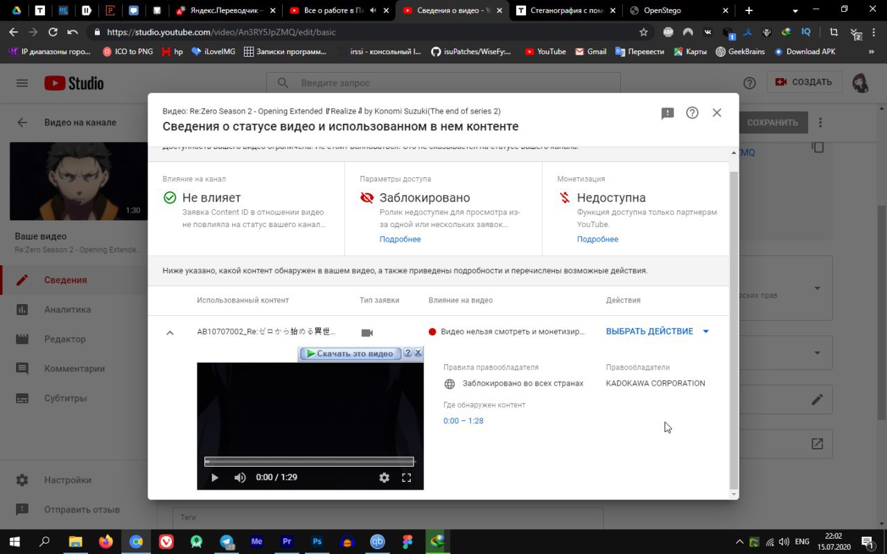Click the СОЗДАТЬ button
The width and height of the screenshot is (887, 554).
pyautogui.click(x=805, y=82)
